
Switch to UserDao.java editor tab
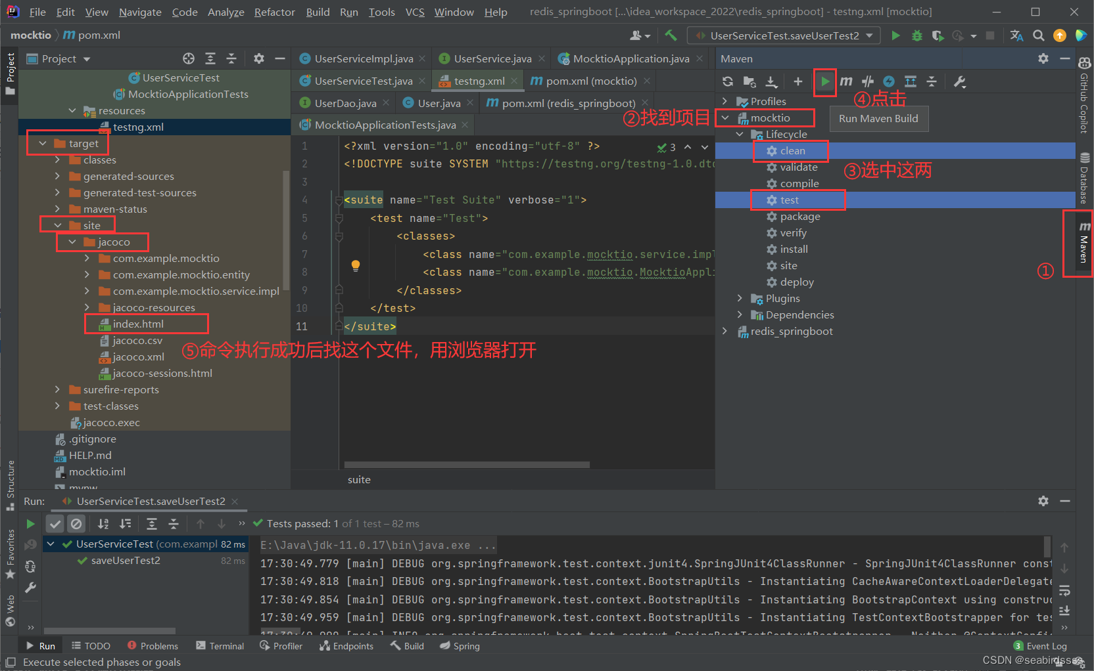(345, 103)
